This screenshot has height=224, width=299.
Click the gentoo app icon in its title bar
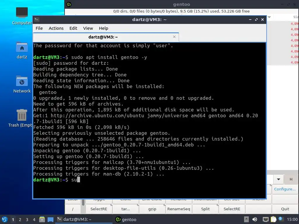tap(69, 4)
